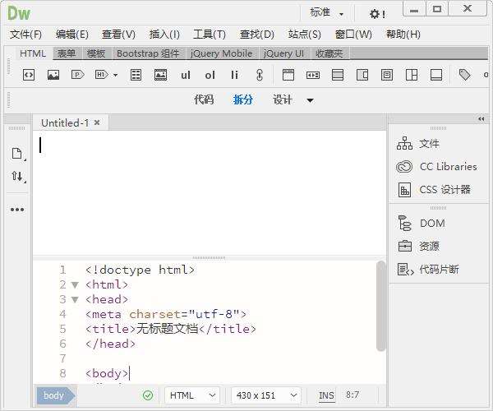Open design view mode dropdown arrow
493x411 pixels.
(310, 100)
